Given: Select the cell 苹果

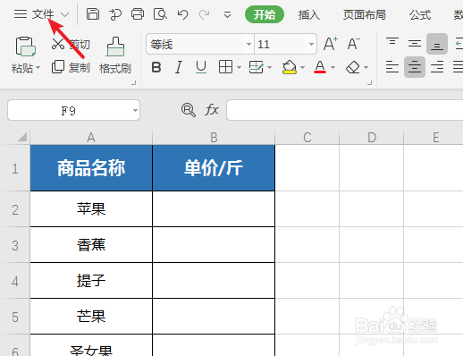Looking at the screenshot, I should 91,209.
